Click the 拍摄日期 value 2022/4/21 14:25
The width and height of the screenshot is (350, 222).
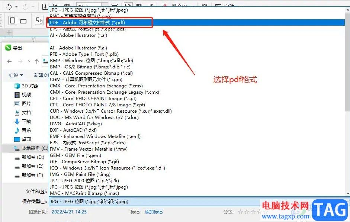point(69,212)
